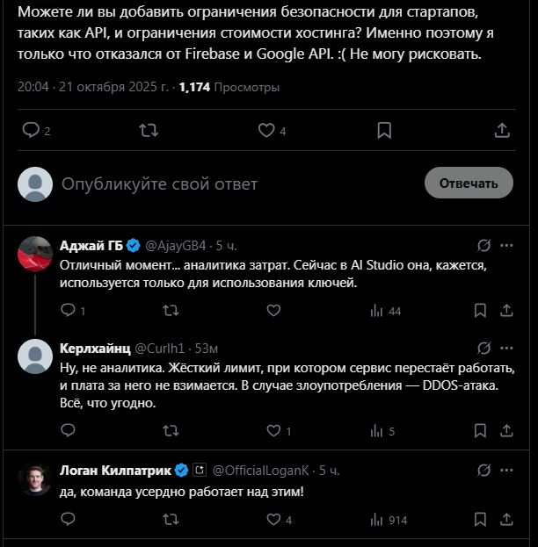
Task: Open more options on Аджай ГБ reply
Action: (507, 244)
